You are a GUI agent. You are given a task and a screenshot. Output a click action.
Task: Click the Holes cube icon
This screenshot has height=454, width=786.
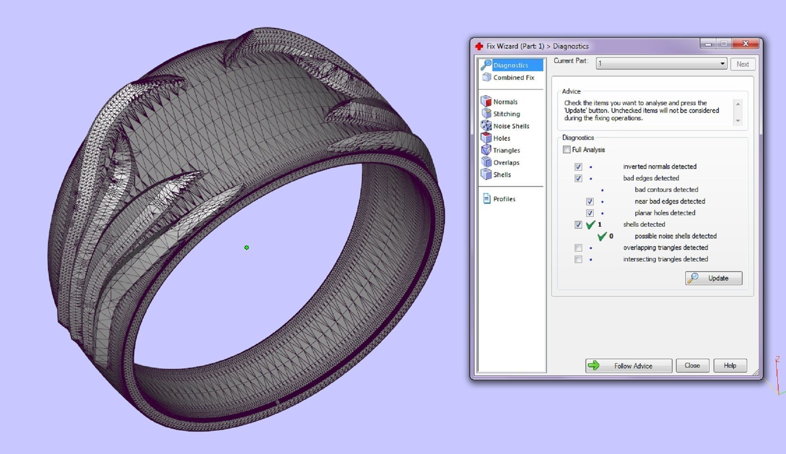[486, 138]
